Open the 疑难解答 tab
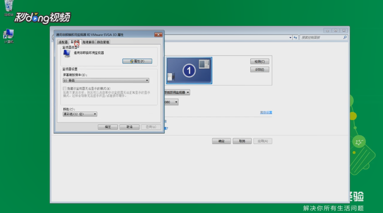Screen dimensions: 383x213 pos(88,42)
